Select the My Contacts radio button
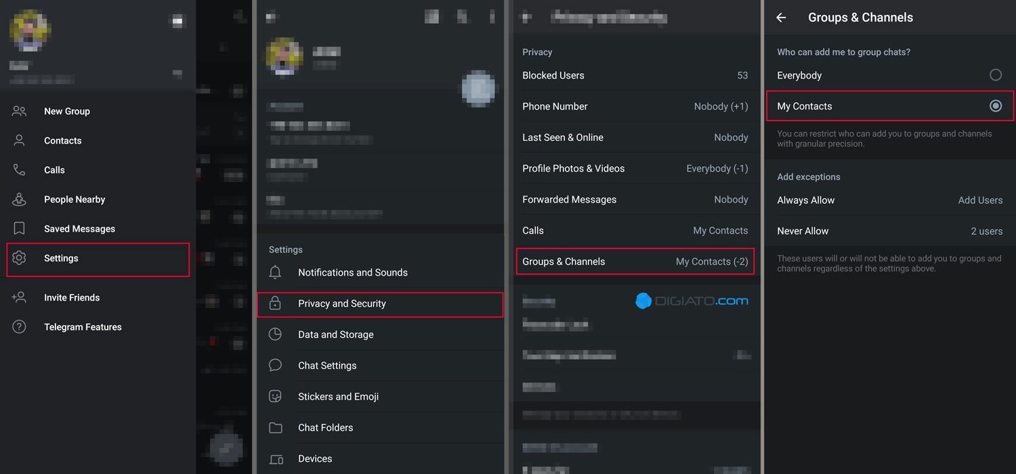 (995, 106)
